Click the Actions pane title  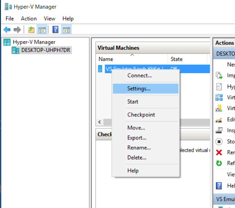coord(225,43)
